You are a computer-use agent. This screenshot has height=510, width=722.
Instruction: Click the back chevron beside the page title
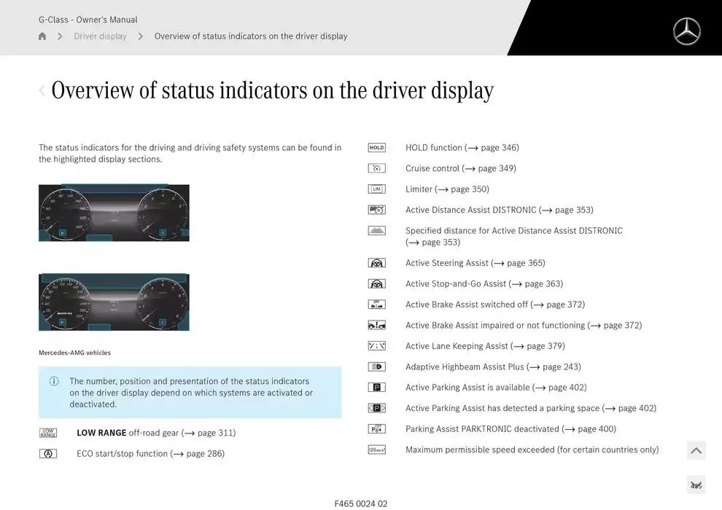click(x=42, y=90)
